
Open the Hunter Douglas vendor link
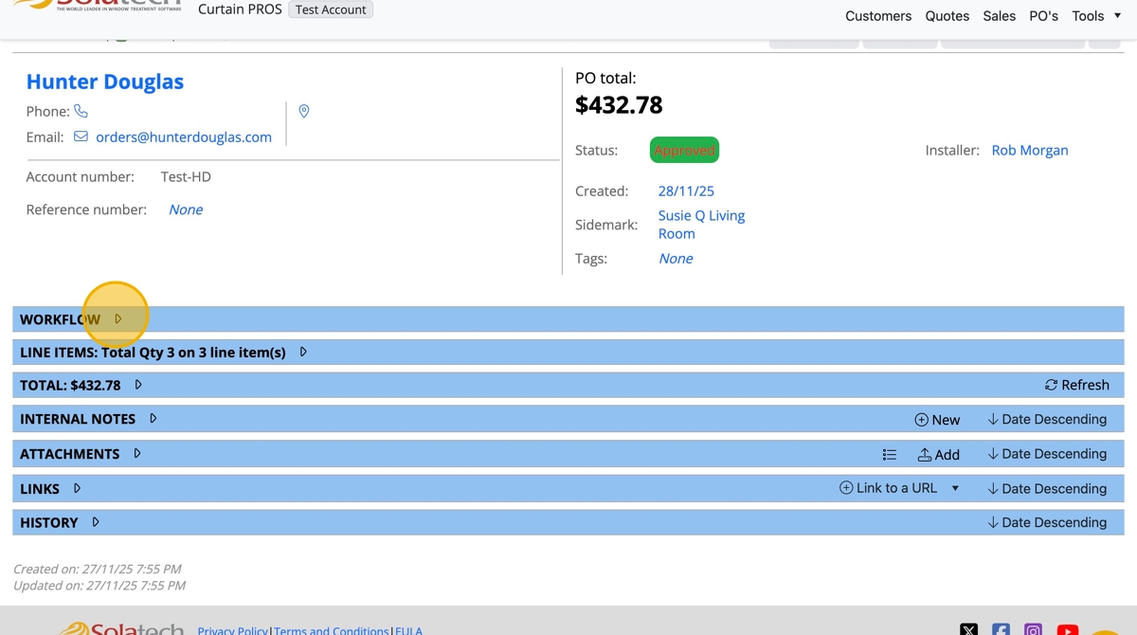(105, 82)
